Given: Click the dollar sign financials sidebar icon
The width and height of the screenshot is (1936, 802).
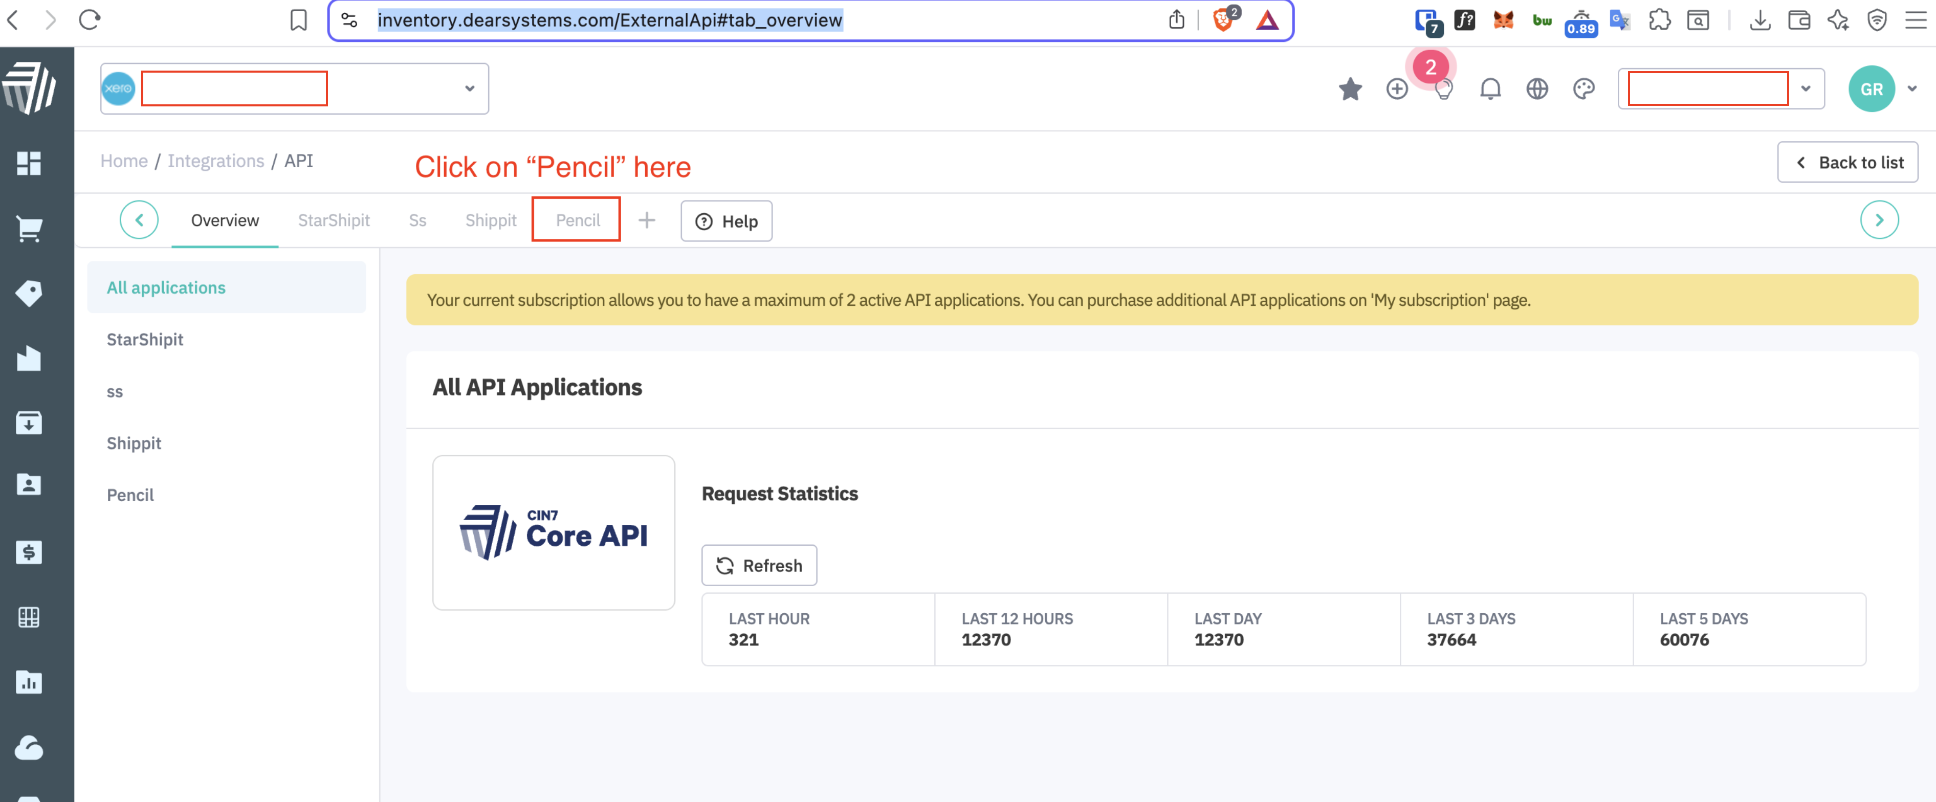Looking at the screenshot, I should pos(29,552).
